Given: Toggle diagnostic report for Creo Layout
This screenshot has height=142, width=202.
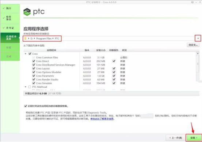Looking at the screenshot, I should [x=114, y=68].
